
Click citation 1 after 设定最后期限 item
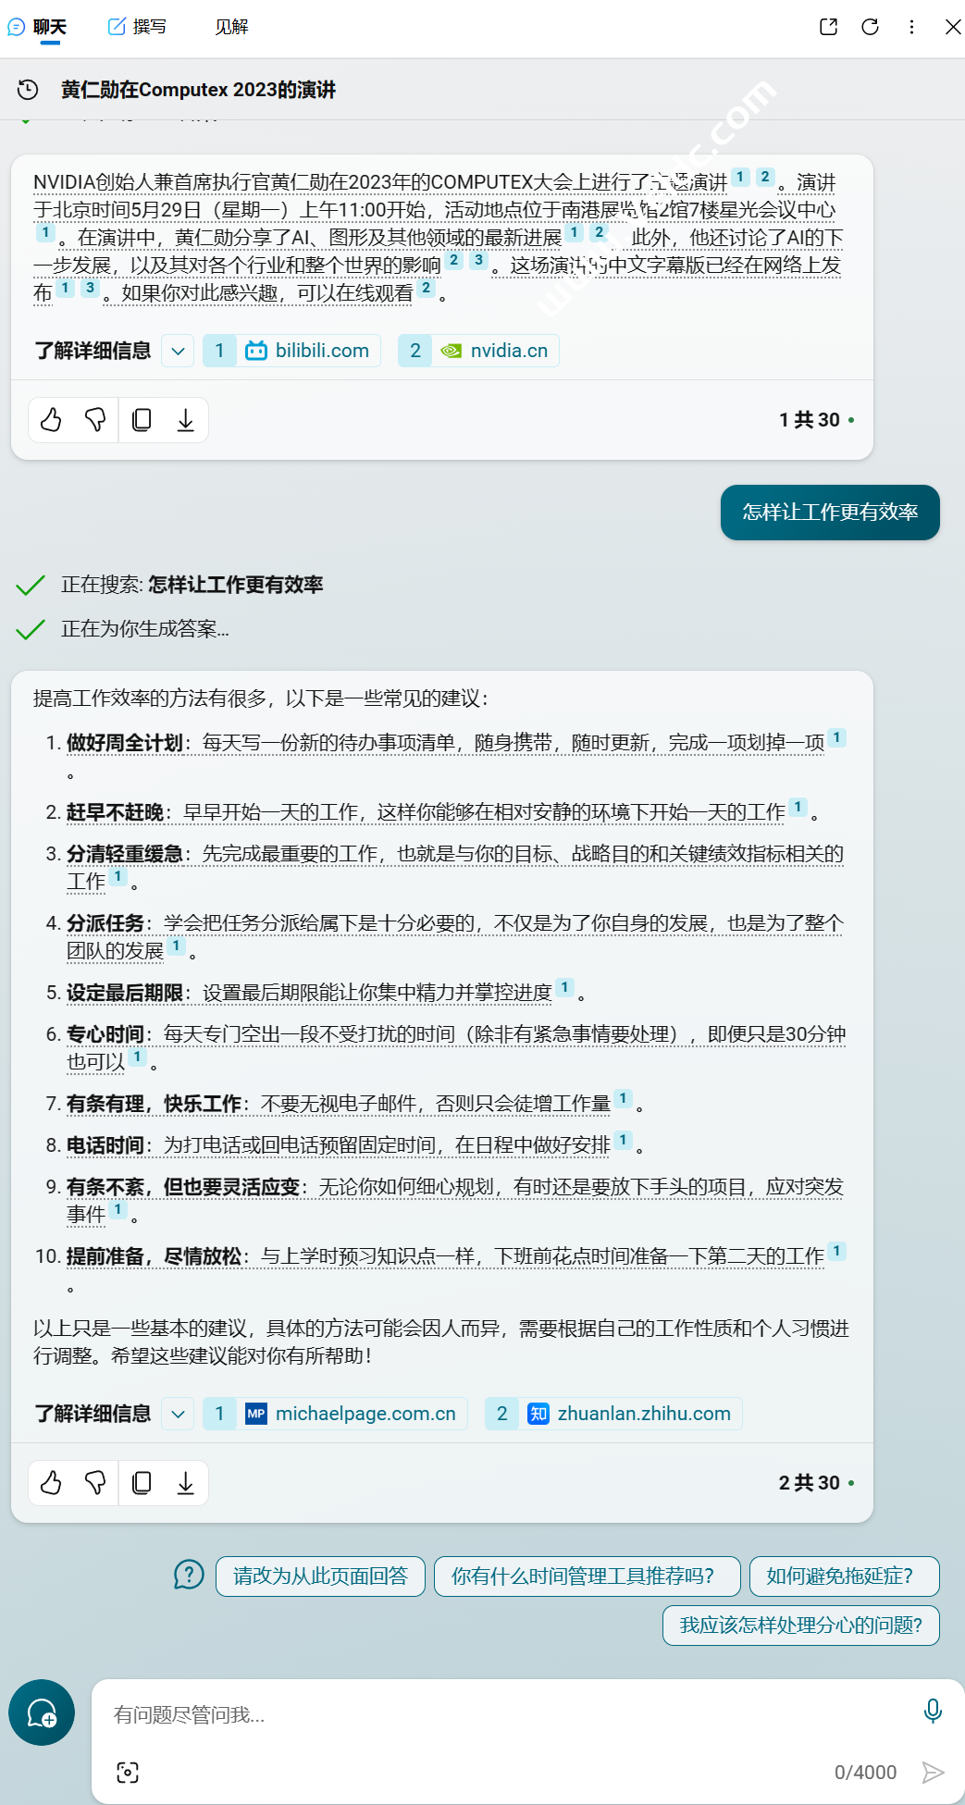564,987
